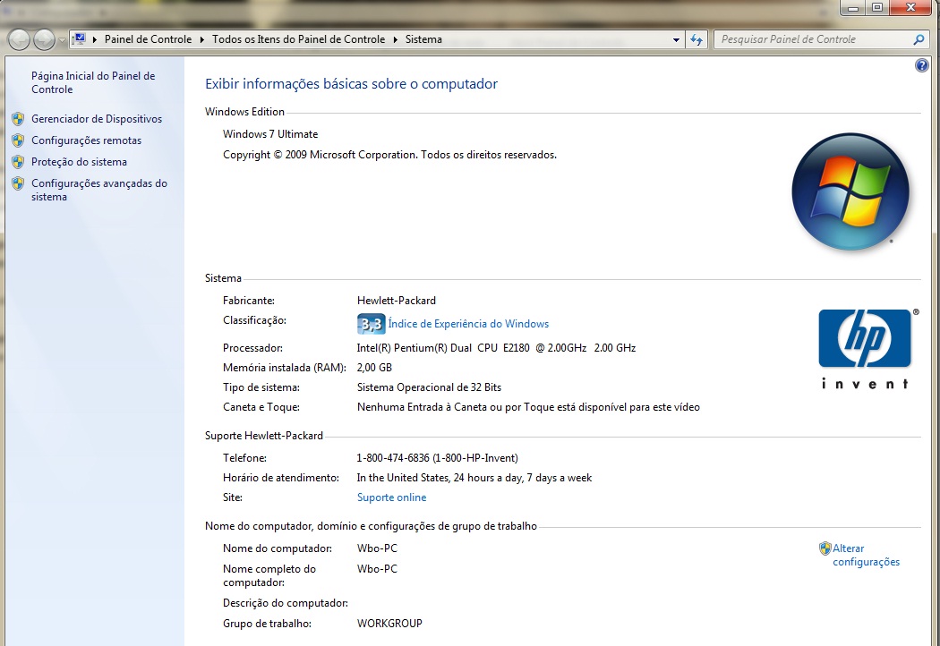Click the Back navigation arrow button
Screen dimensions: 940x646
coord(19,39)
